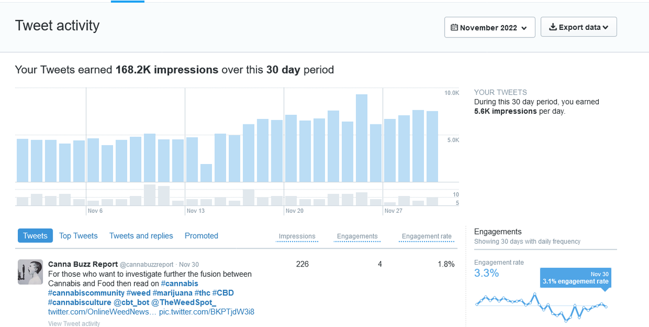This screenshot has width=649, height=327.
Task: Click the 3.3% engagement rate value
Action: click(x=486, y=273)
